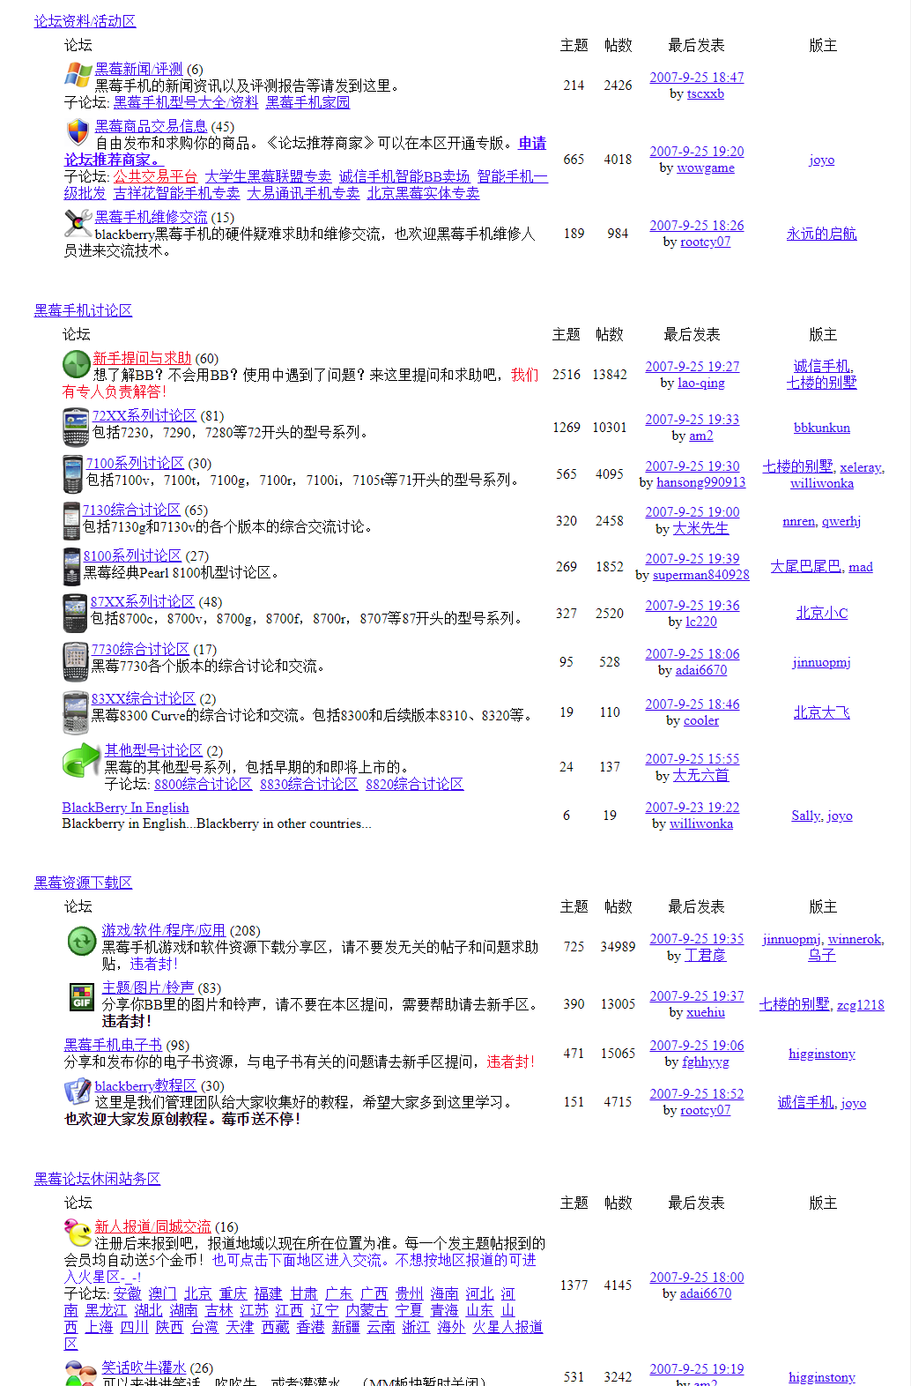Open the 黑莓论坛休闲站务区 category
The image size is (911, 1386).
(x=97, y=1179)
